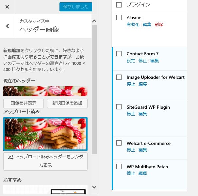Screen dimensions: 198x196
Task: Click the Akismet plugin name
Action: (x=135, y=18)
